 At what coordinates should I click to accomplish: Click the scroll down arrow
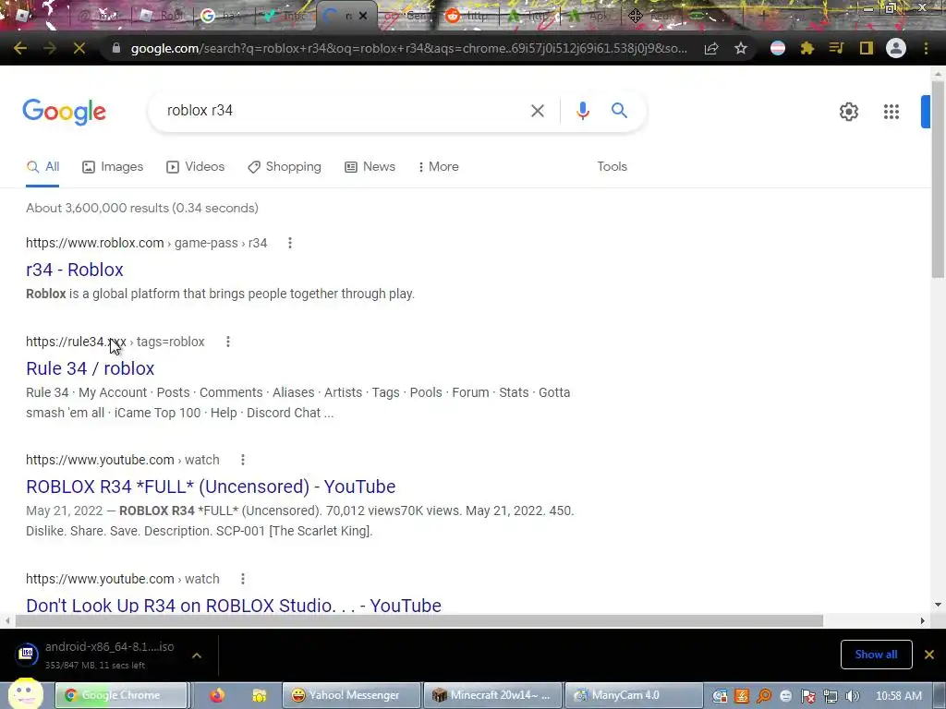[x=938, y=605]
